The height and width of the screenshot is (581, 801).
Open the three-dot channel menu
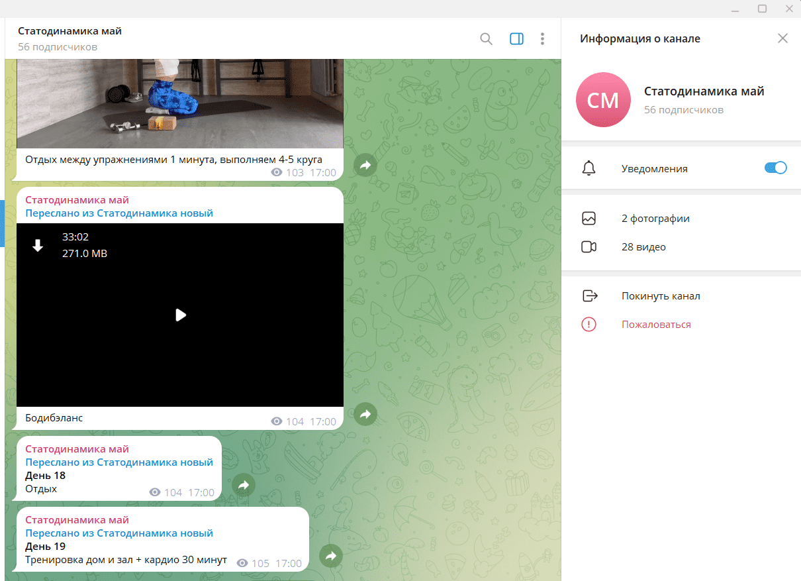tap(542, 39)
